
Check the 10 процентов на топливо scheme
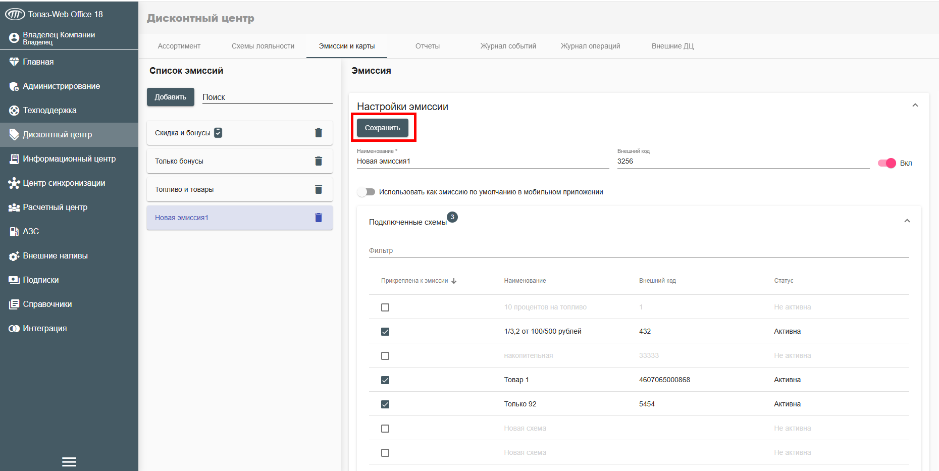tap(385, 307)
